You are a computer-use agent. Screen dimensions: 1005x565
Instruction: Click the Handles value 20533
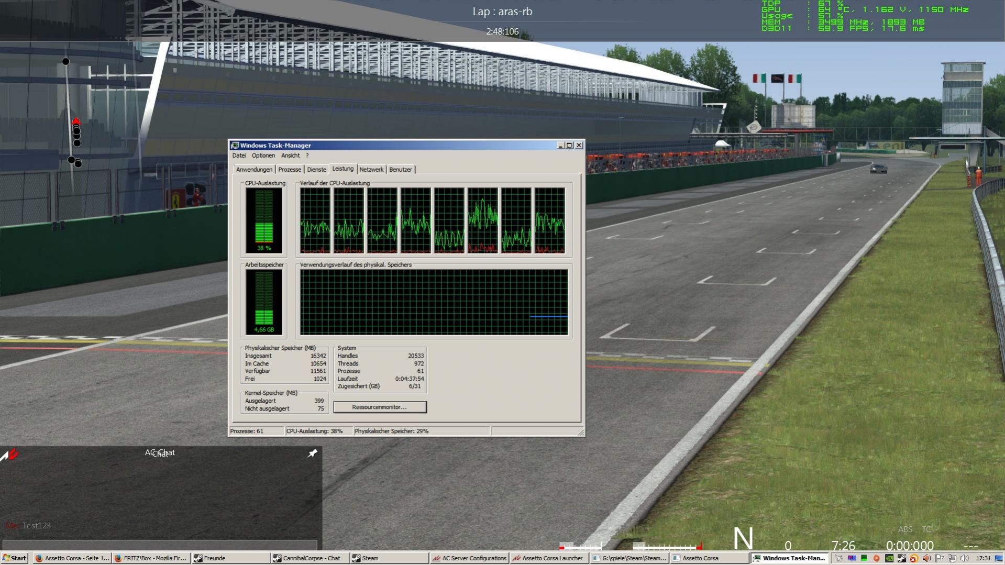[416, 356]
